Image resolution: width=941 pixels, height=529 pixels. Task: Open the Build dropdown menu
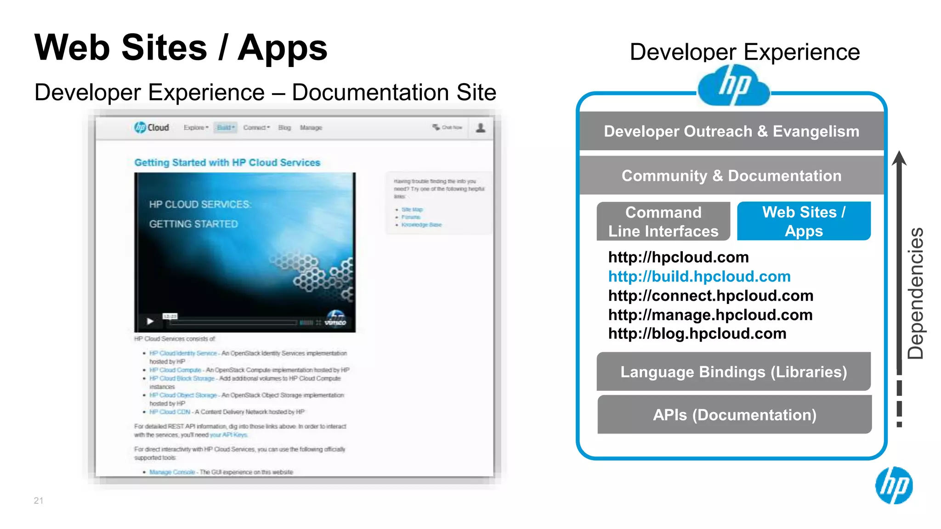tap(226, 128)
